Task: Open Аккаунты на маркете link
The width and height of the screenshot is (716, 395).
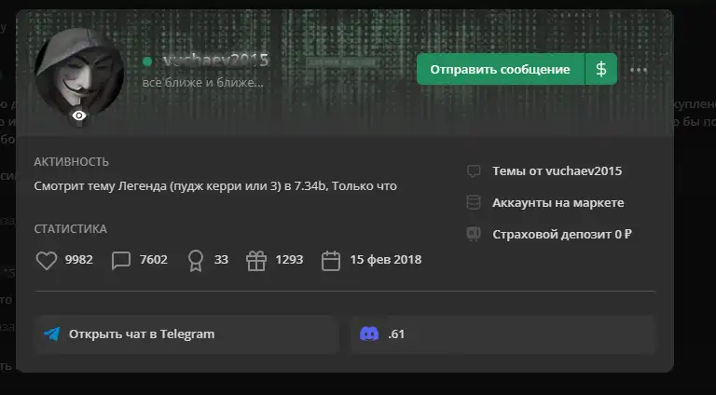Action: (558, 202)
